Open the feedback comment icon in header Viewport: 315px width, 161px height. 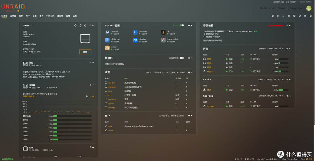pos(294,16)
